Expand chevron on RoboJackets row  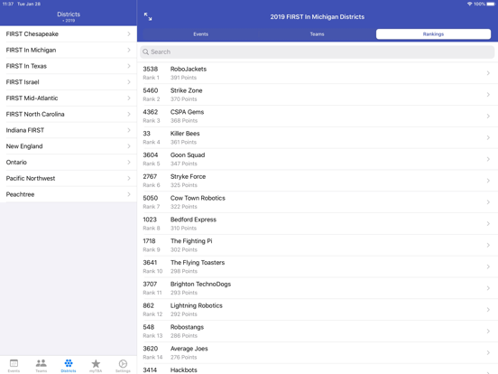click(488, 73)
